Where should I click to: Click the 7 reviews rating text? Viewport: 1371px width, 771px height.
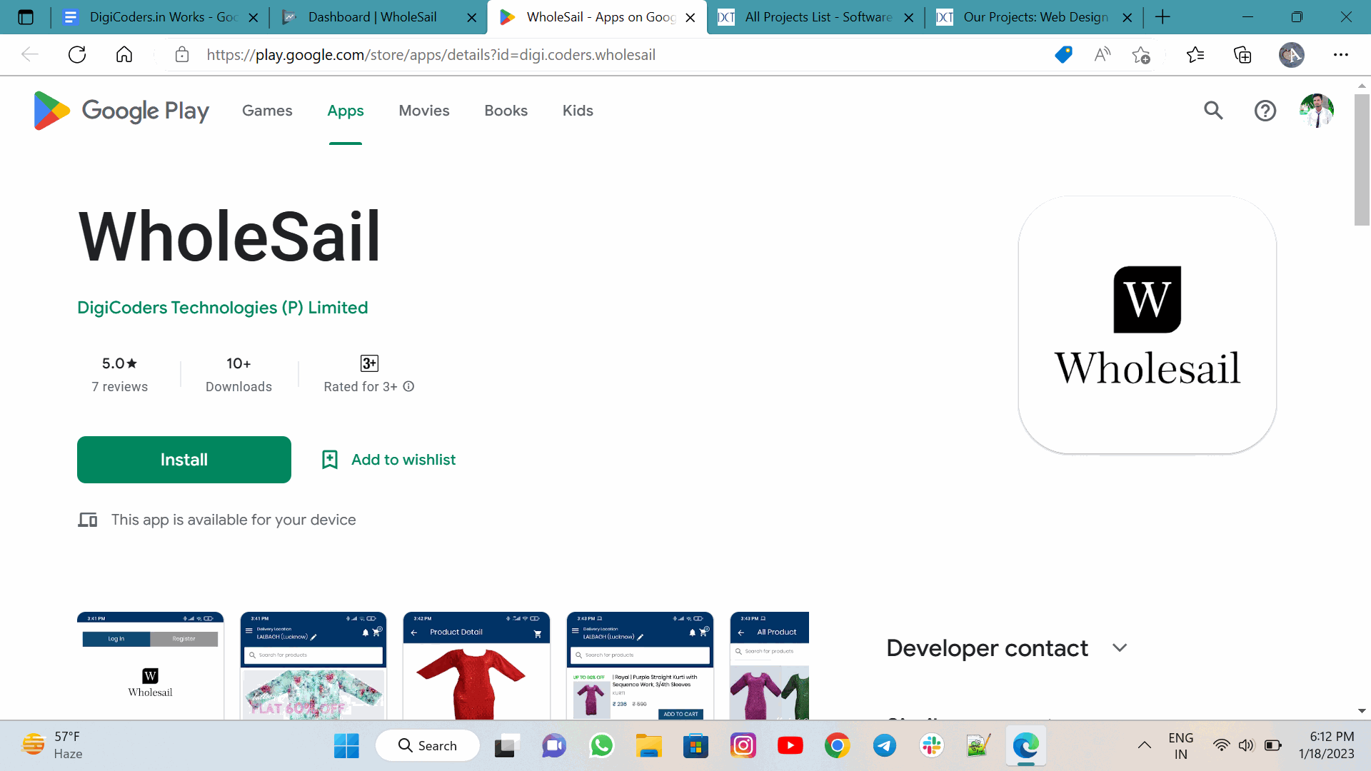(x=120, y=387)
